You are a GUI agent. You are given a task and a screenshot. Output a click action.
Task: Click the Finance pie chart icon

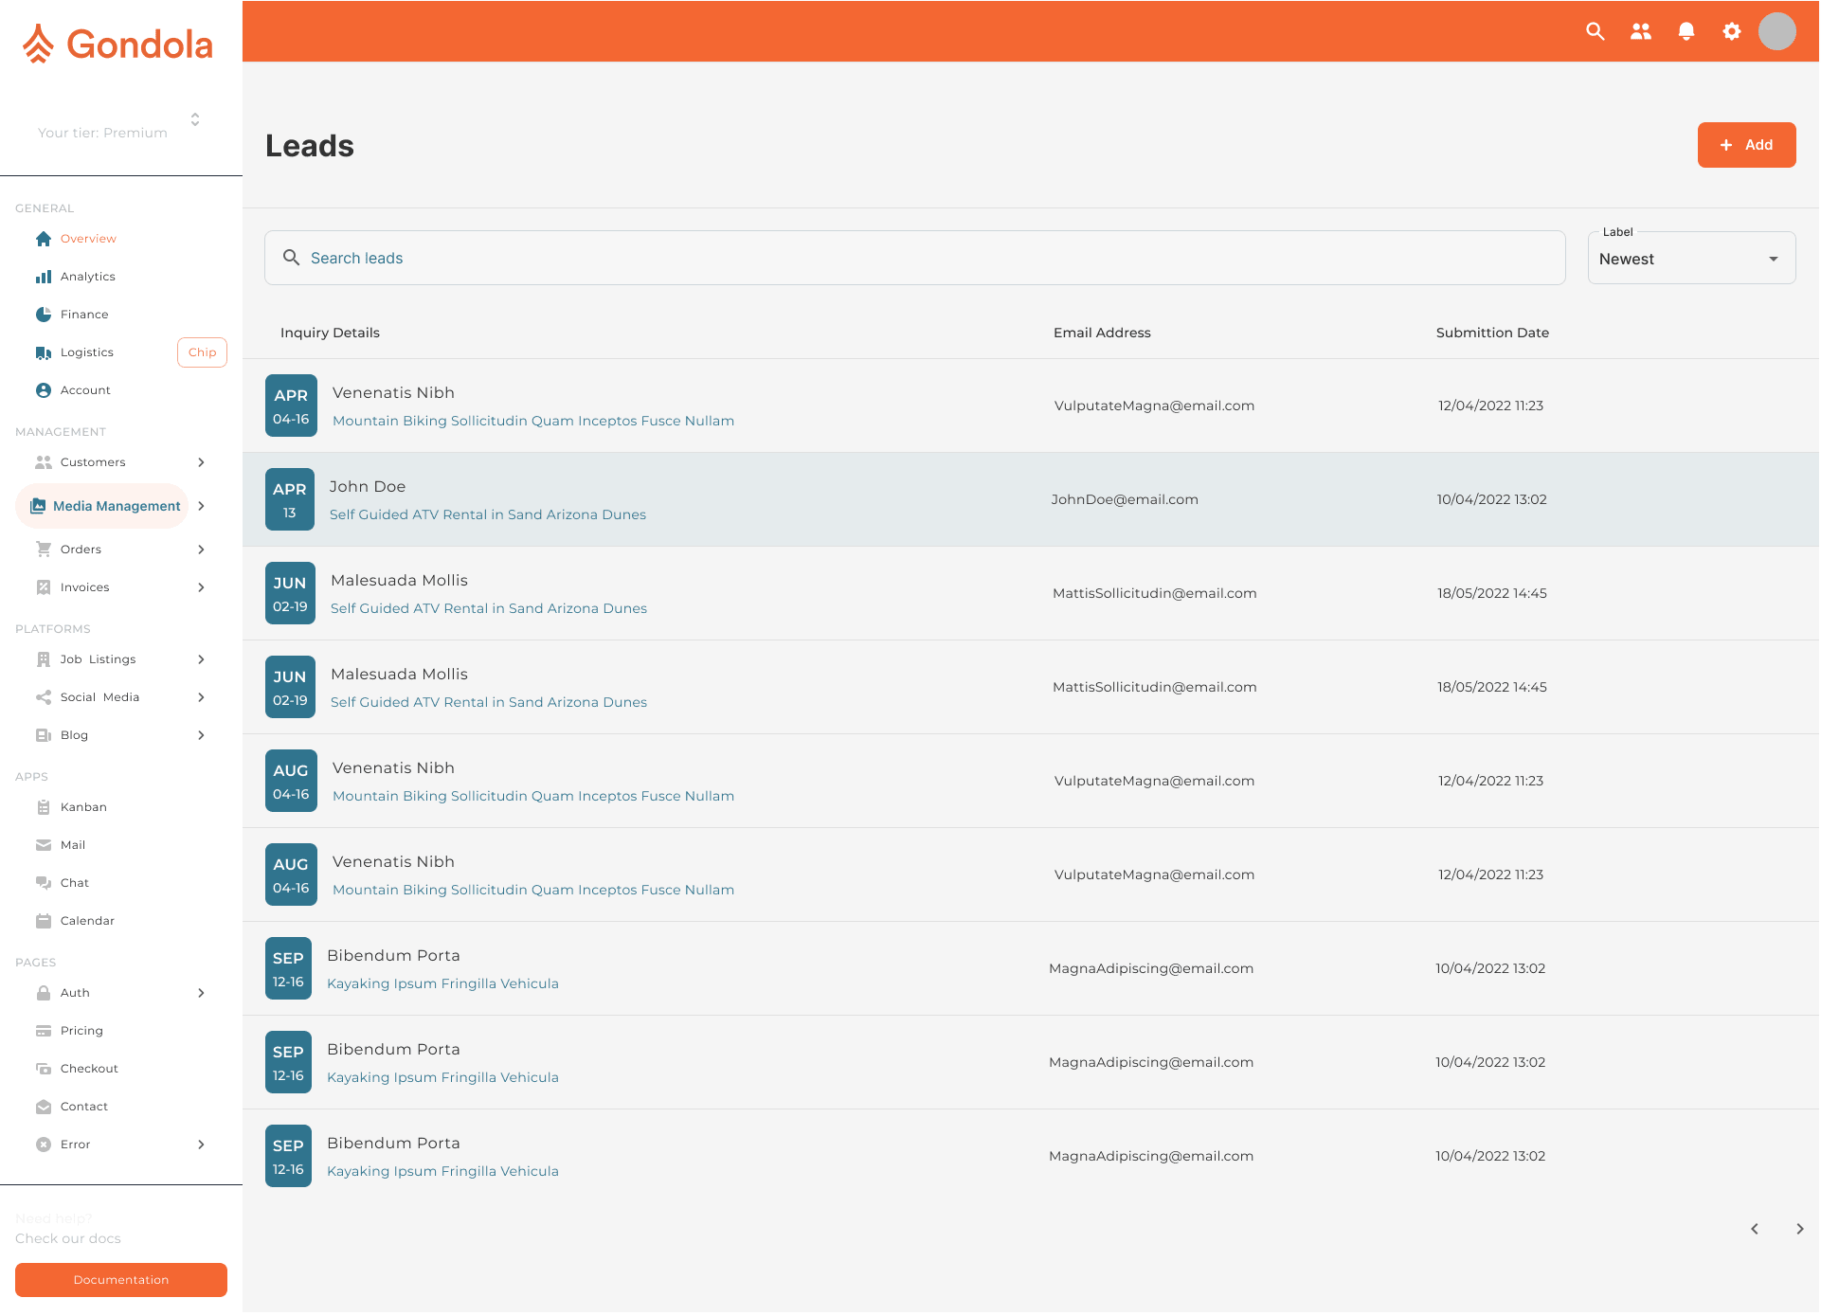coord(44,315)
